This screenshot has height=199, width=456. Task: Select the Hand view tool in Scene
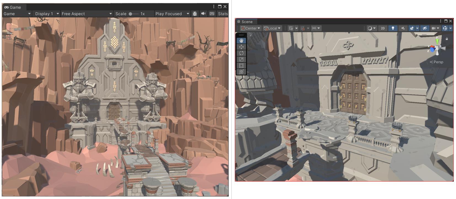[241, 41]
